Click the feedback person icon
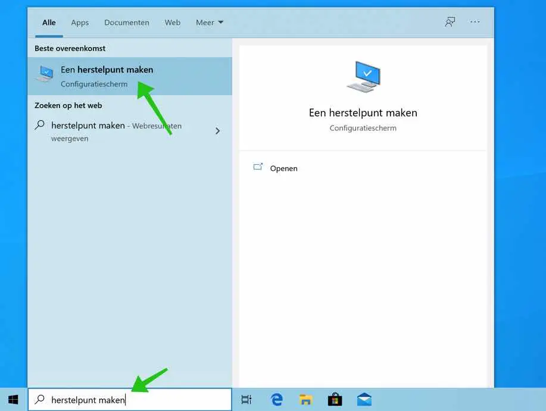This screenshot has height=411, width=546. tap(450, 22)
